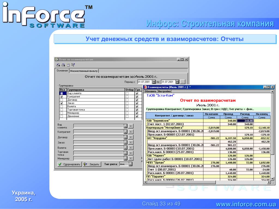Activate the context help cursor icon

tap(73, 65)
